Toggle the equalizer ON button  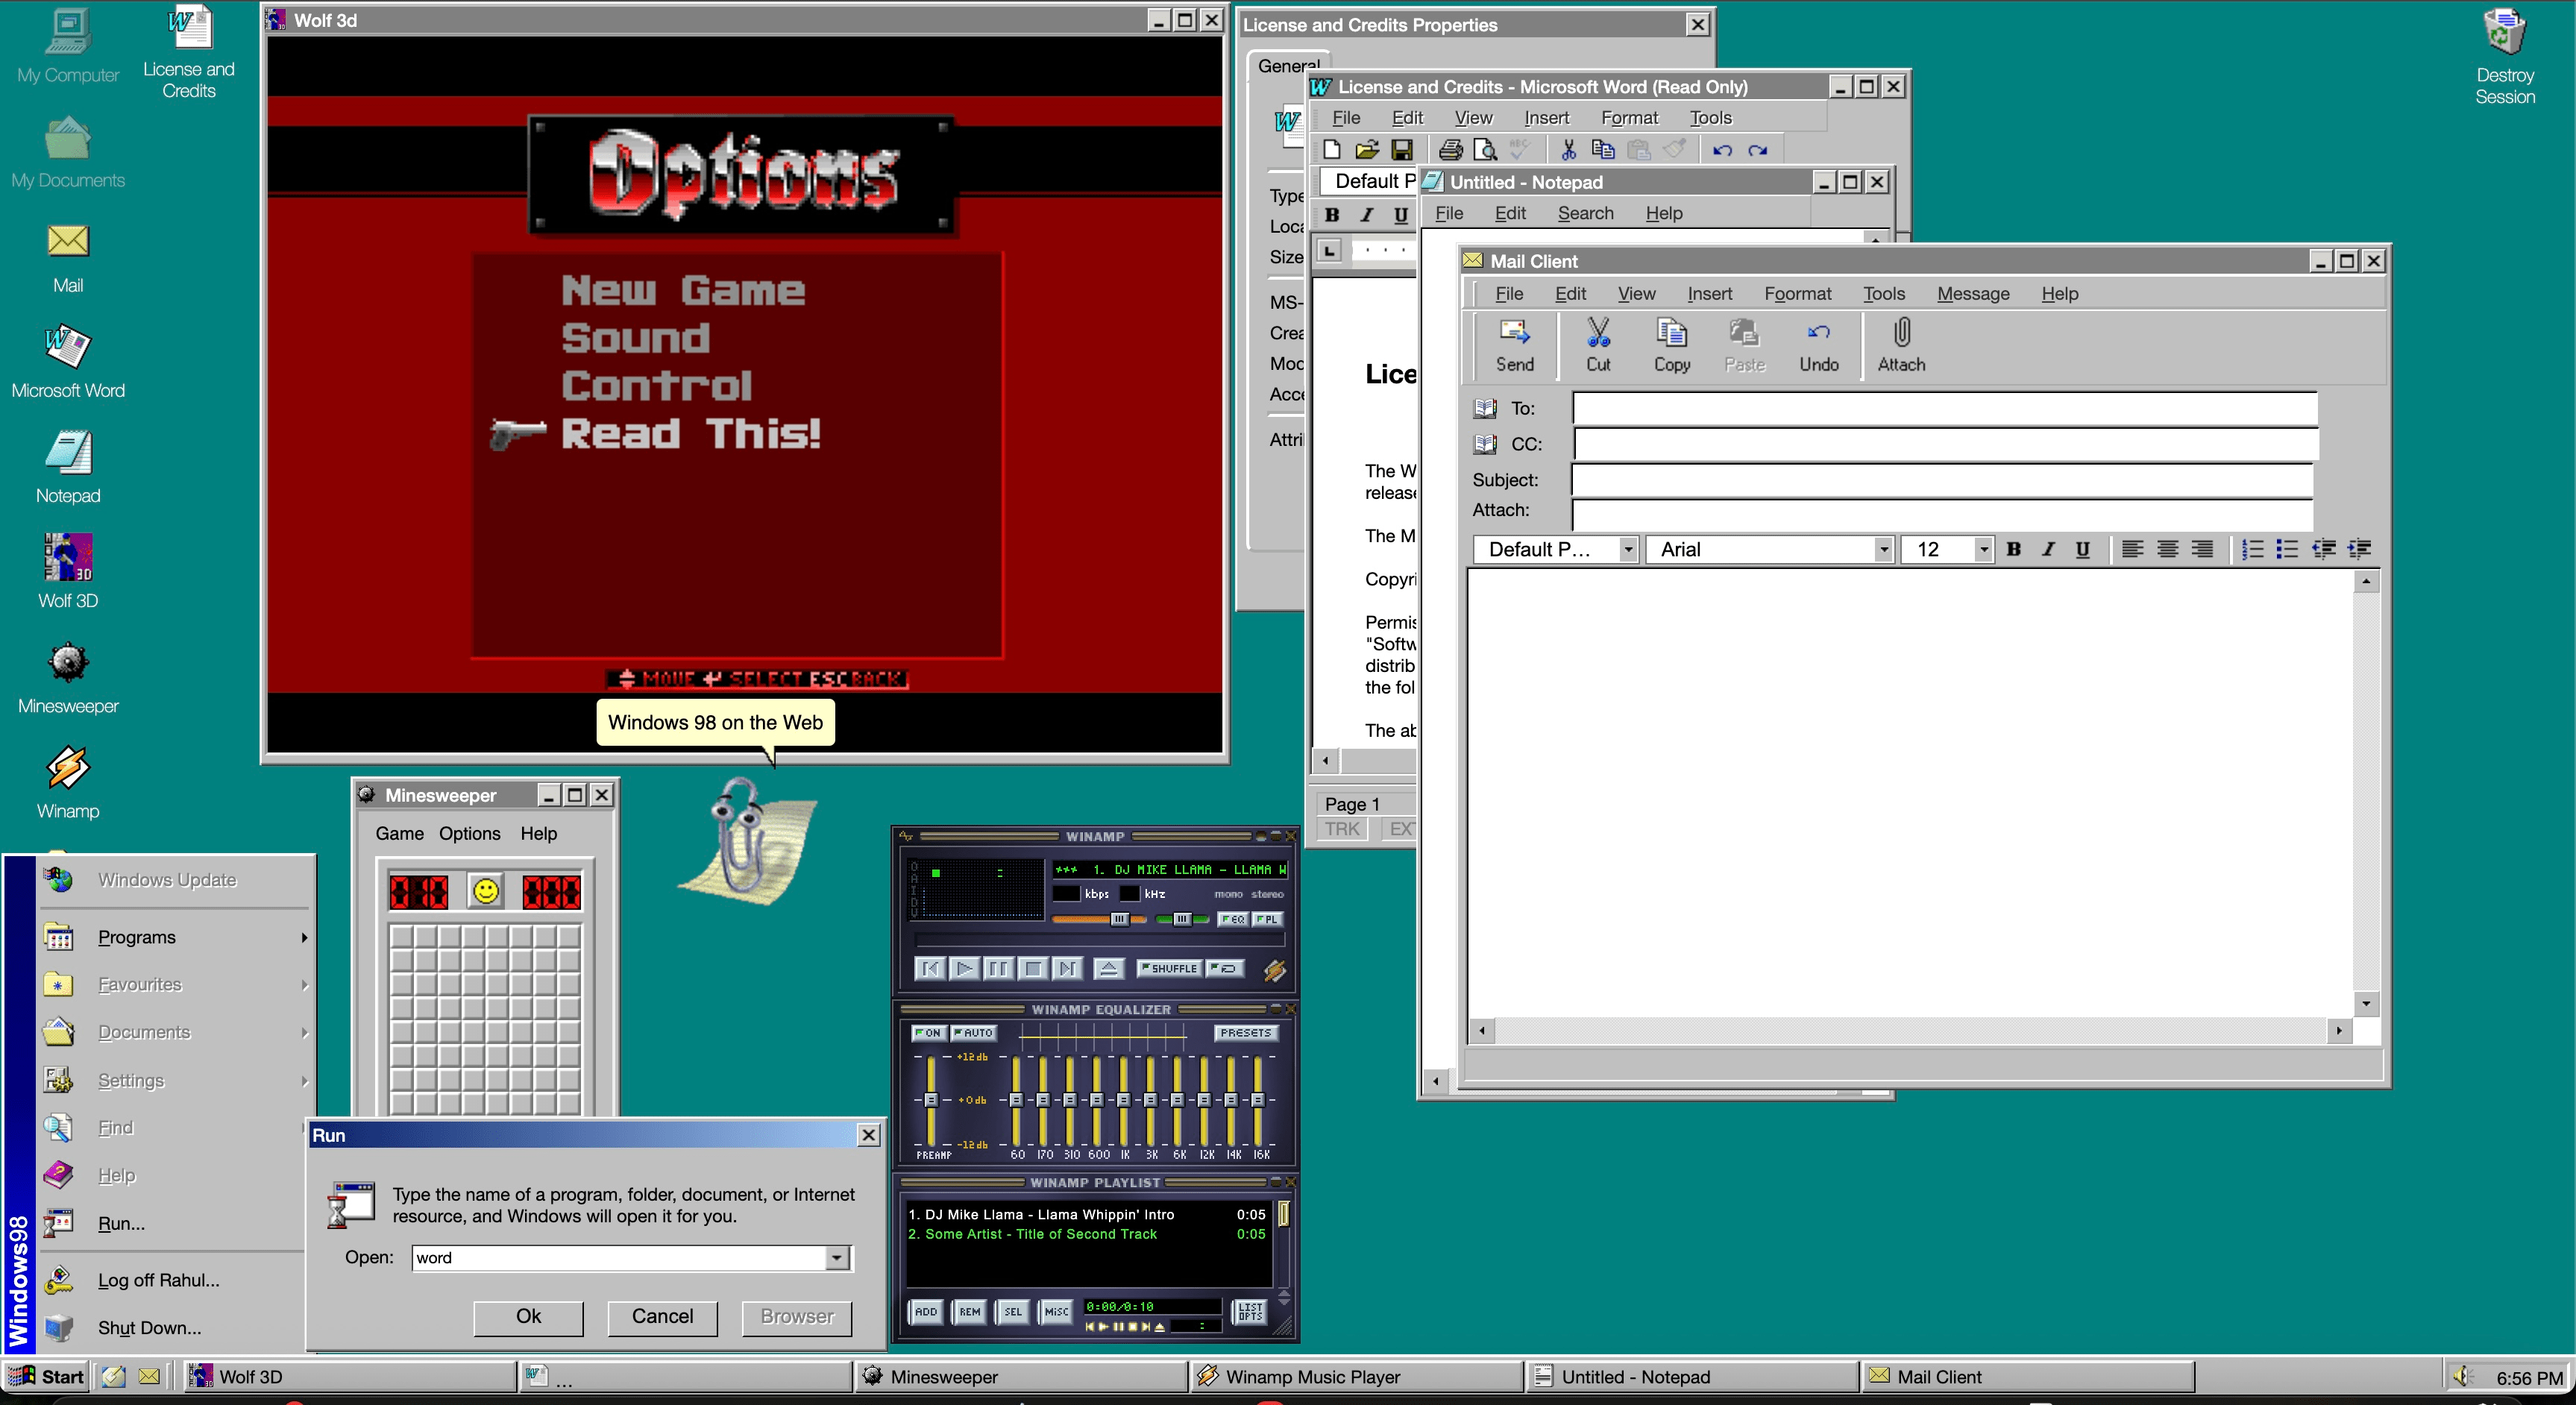(928, 1033)
